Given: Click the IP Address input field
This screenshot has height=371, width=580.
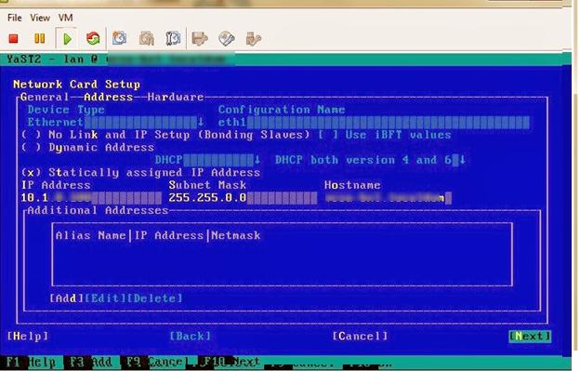Looking at the screenshot, I should (91, 198).
